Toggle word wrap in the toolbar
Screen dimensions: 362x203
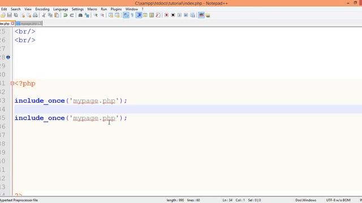pyautogui.click(x=126, y=15)
